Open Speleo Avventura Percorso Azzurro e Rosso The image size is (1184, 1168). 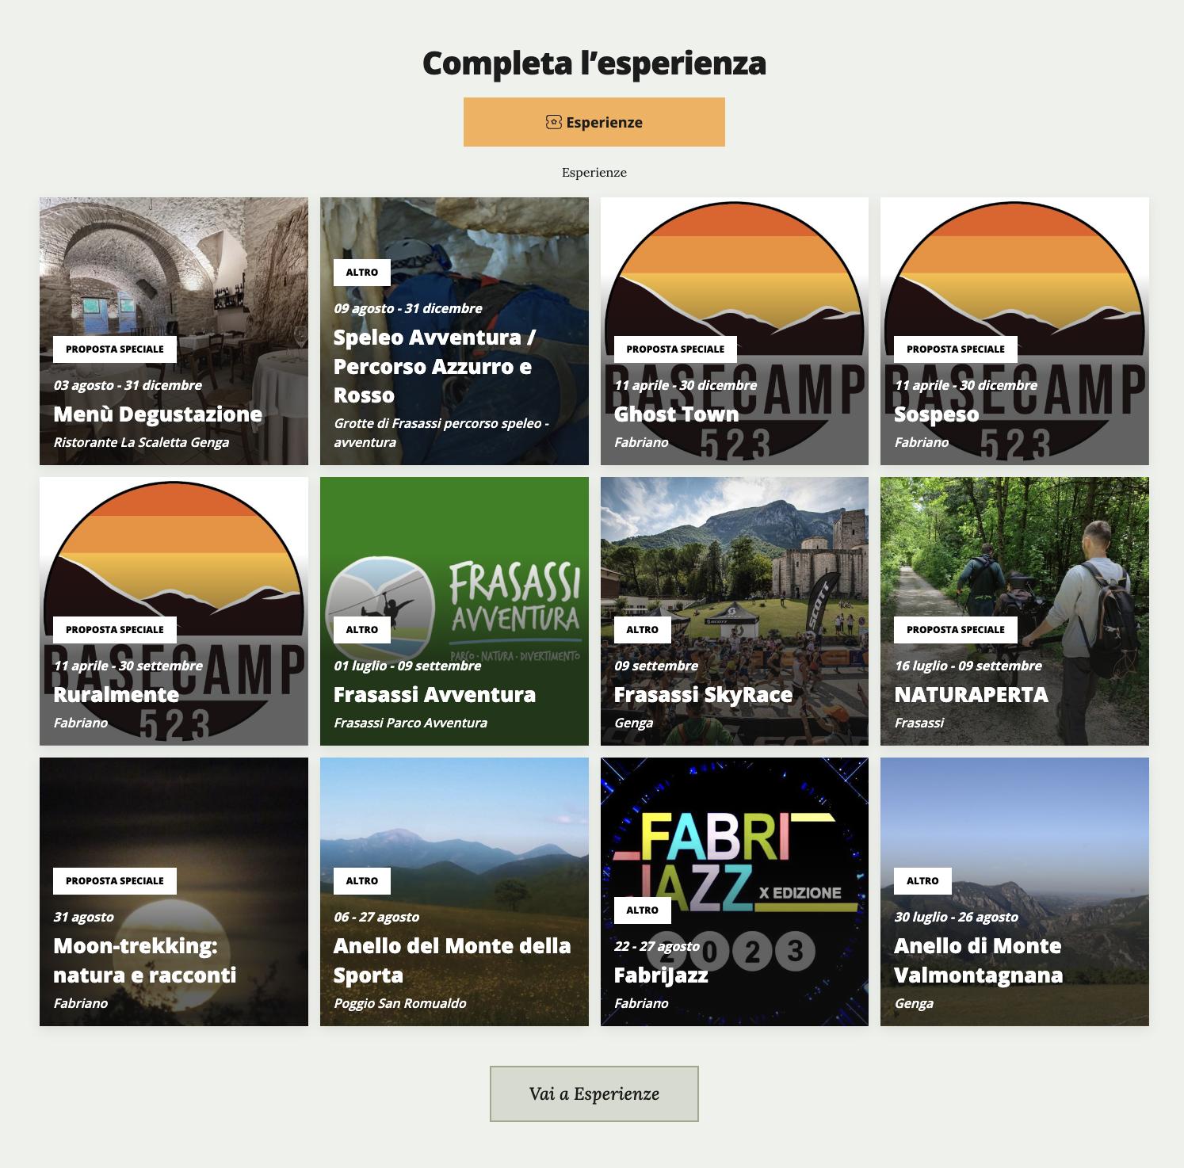[454, 331]
